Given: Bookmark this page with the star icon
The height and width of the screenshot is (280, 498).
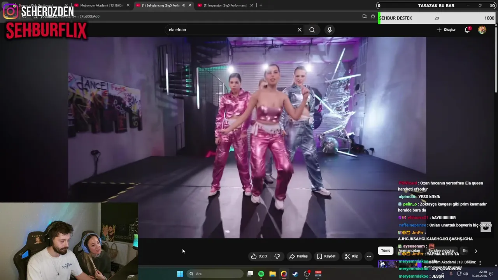Looking at the screenshot, I should pos(373,16).
